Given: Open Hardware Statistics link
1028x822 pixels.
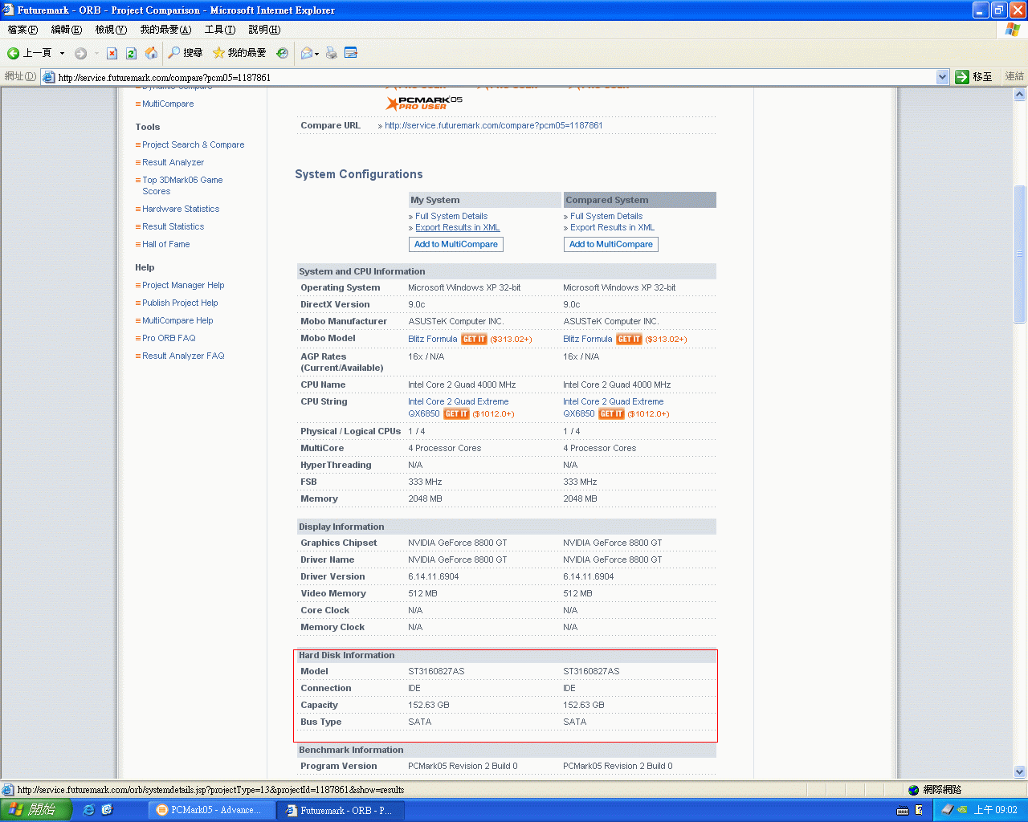Looking at the screenshot, I should tap(181, 209).
